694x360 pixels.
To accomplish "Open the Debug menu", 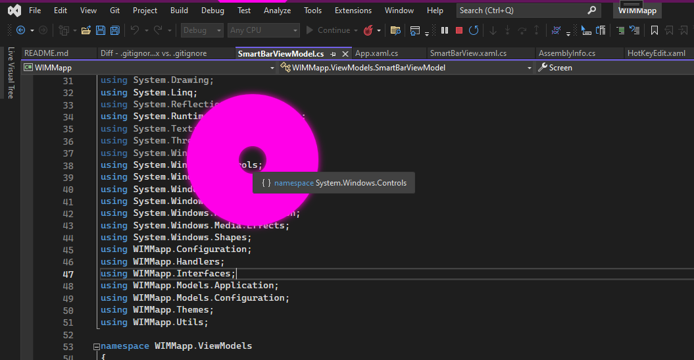I will point(212,10).
